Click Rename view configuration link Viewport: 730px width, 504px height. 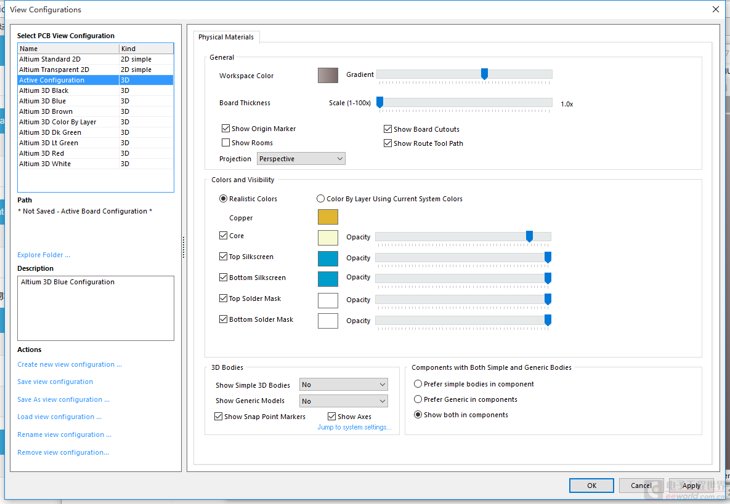click(x=65, y=434)
